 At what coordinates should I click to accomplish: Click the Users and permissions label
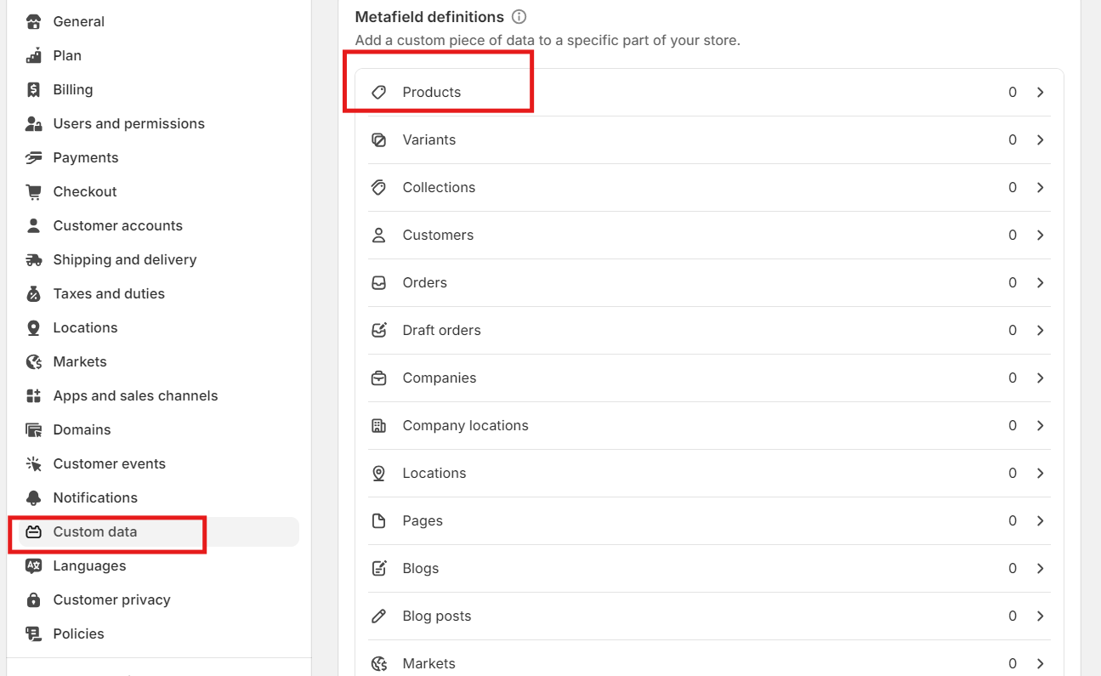point(129,123)
